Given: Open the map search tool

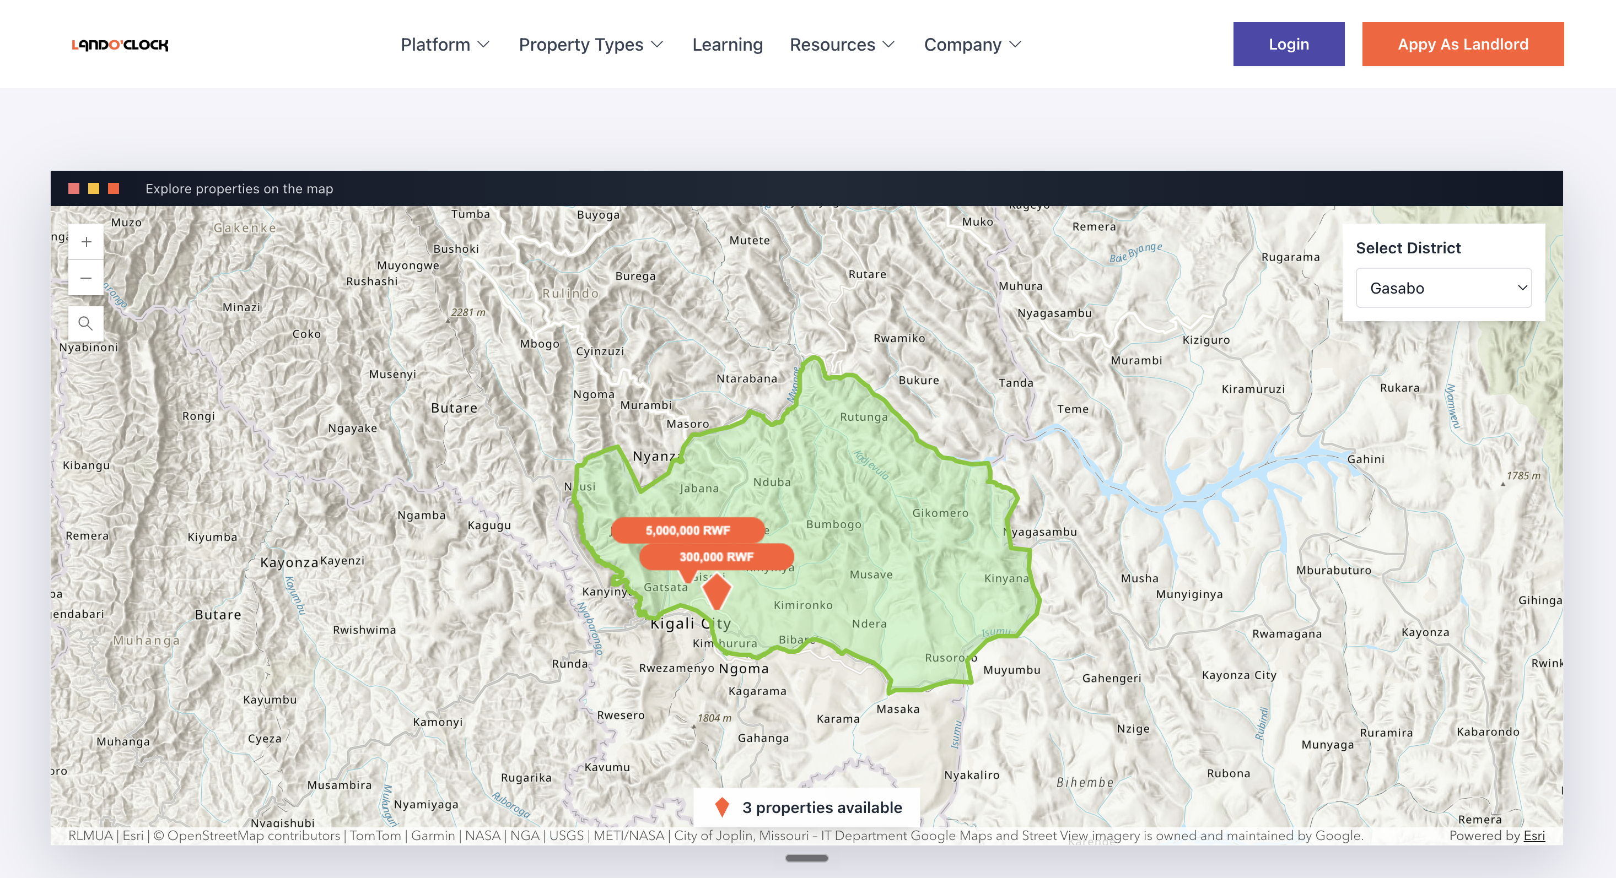Looking at the screenshot, I should (86, 324).
